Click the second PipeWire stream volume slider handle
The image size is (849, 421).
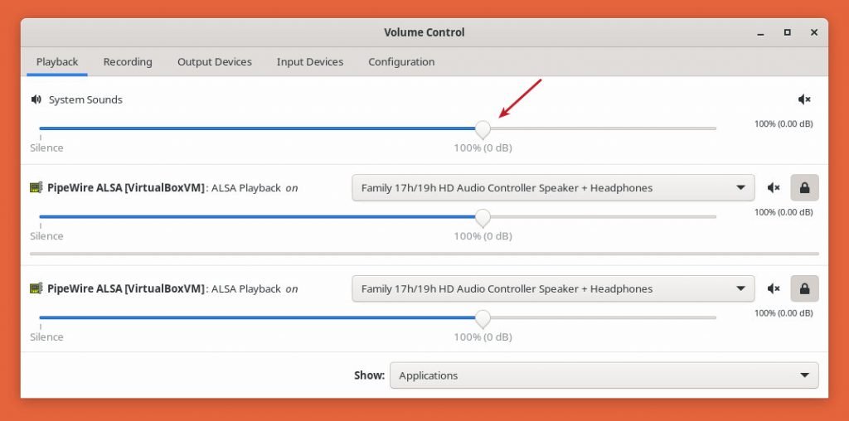pos(483,318)
